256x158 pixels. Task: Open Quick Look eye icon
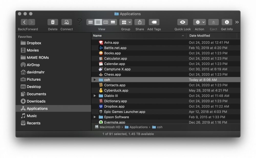point(183,22)
